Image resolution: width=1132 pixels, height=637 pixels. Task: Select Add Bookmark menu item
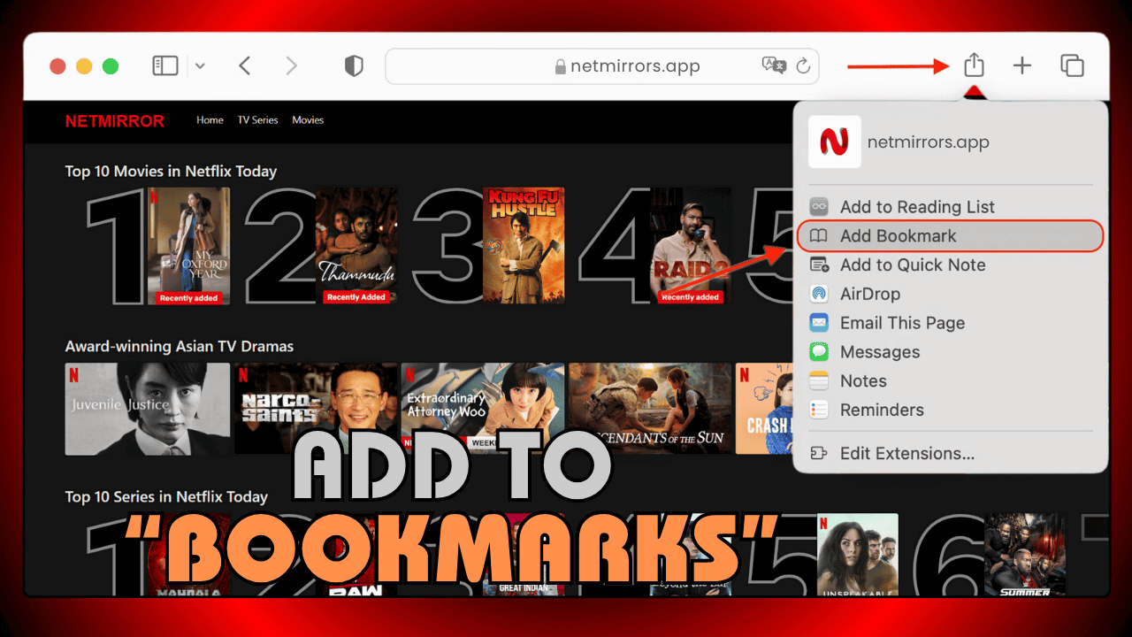click(951, 236)
